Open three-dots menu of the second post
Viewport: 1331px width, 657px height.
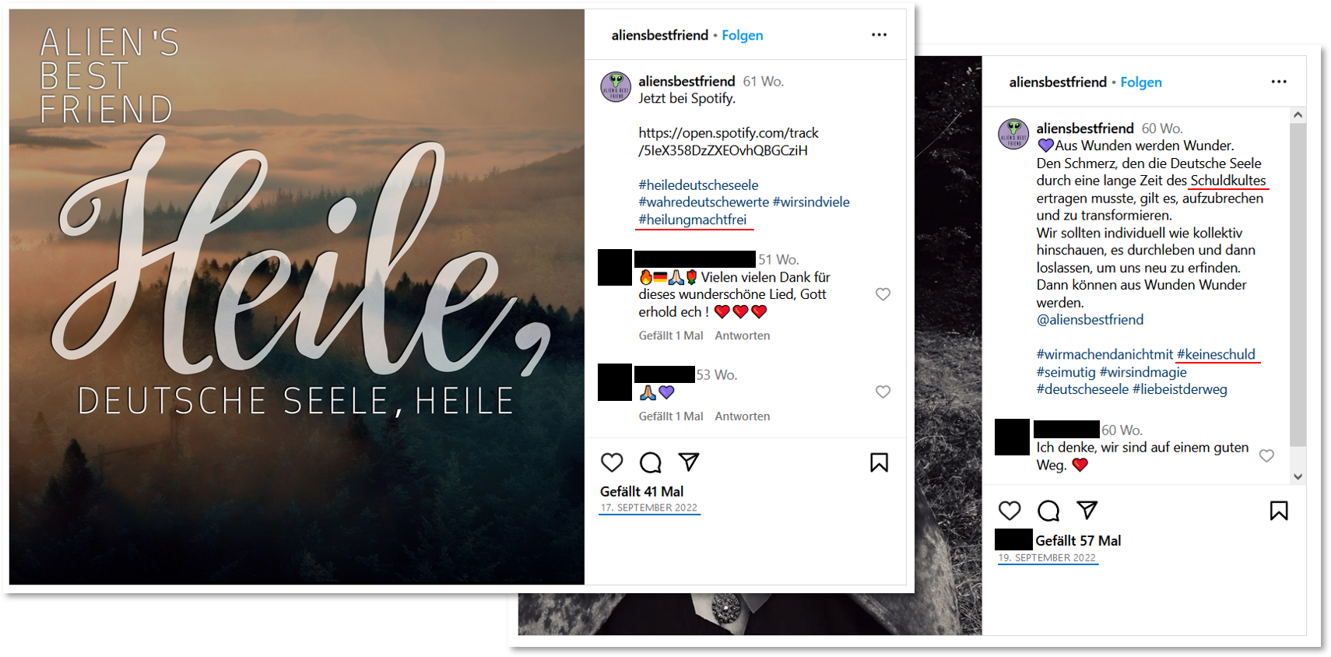click(1279, 82)
